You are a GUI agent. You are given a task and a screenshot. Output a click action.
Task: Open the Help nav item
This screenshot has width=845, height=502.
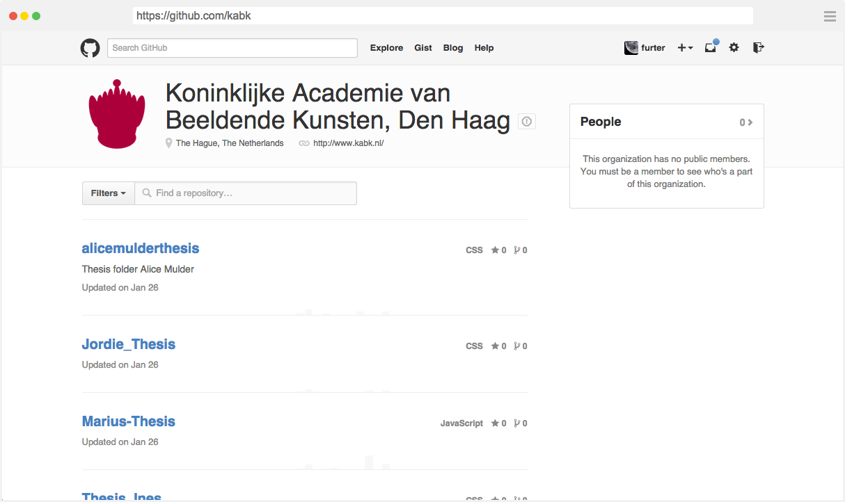point(484,48)
